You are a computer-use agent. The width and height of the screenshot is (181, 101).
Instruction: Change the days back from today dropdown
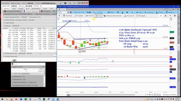(x=43, y=14)
